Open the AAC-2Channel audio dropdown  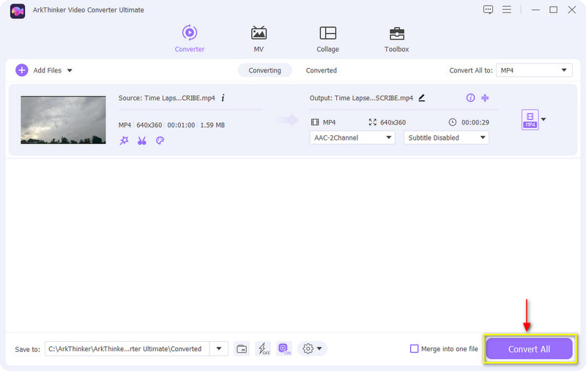pyautogui.click(x=352, y=138)
